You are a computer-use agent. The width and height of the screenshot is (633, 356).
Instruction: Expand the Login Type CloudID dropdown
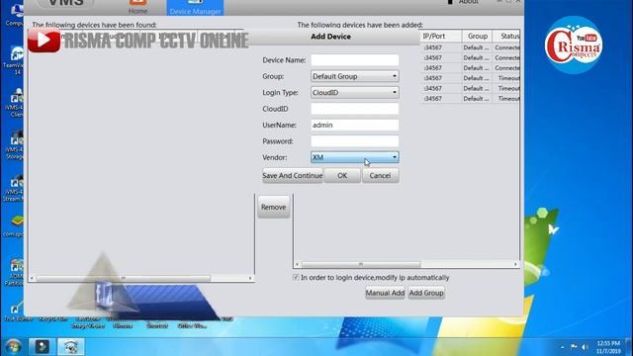click(354, 92)
